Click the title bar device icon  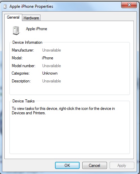point(5,6)
